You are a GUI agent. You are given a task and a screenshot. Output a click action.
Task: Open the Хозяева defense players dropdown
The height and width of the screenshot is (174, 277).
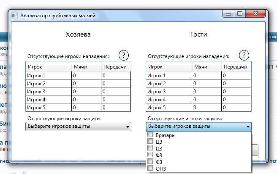(x=79, y=126)
